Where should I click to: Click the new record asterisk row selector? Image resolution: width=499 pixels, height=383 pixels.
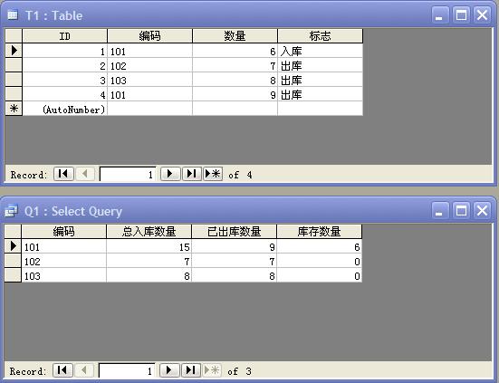click(14, 109)
